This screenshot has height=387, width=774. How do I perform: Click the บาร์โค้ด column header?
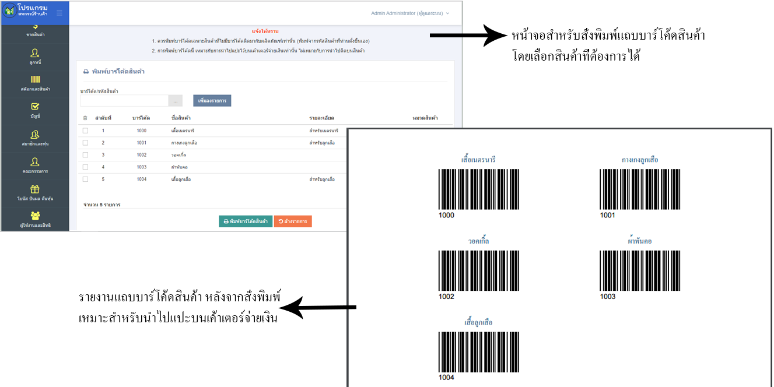[x=141, y=118]
